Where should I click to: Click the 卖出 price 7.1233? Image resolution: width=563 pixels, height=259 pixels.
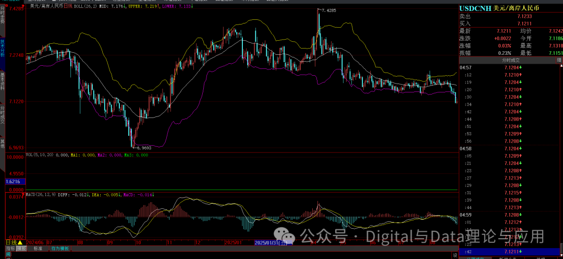[x=524, y=16]
